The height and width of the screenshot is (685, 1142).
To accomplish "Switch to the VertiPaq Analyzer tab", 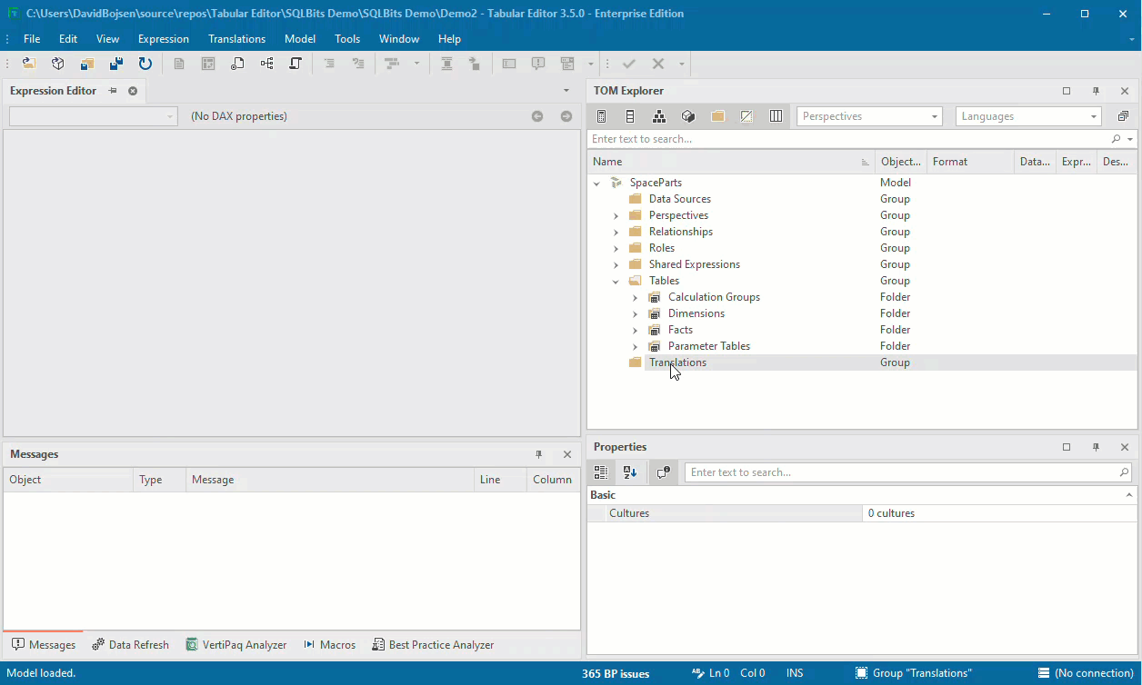I will [x=236, y=644].
